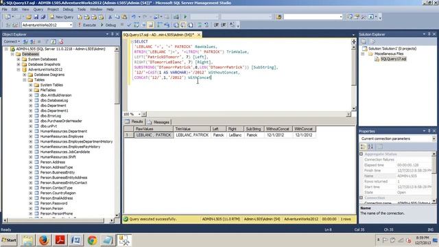The height and width of the screenshot is (247, 439).
Task: Click the Start button on taskbar
Action: (9, 240)
